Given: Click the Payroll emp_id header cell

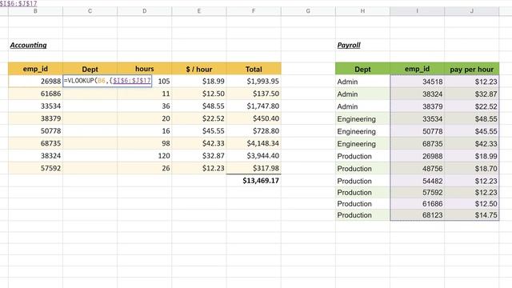Looking at the screenshot, I should click(417, 69).
